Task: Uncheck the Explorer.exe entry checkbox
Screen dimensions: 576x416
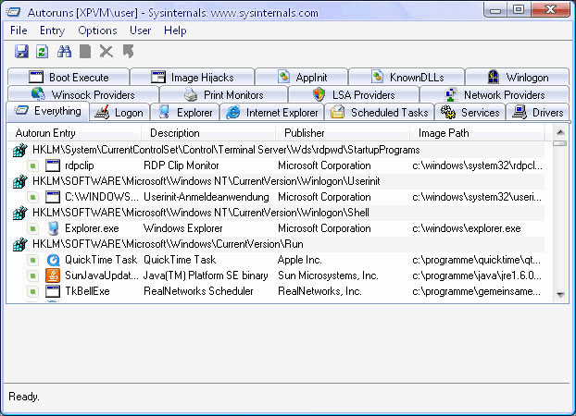Action: click(x=32, y=229)
